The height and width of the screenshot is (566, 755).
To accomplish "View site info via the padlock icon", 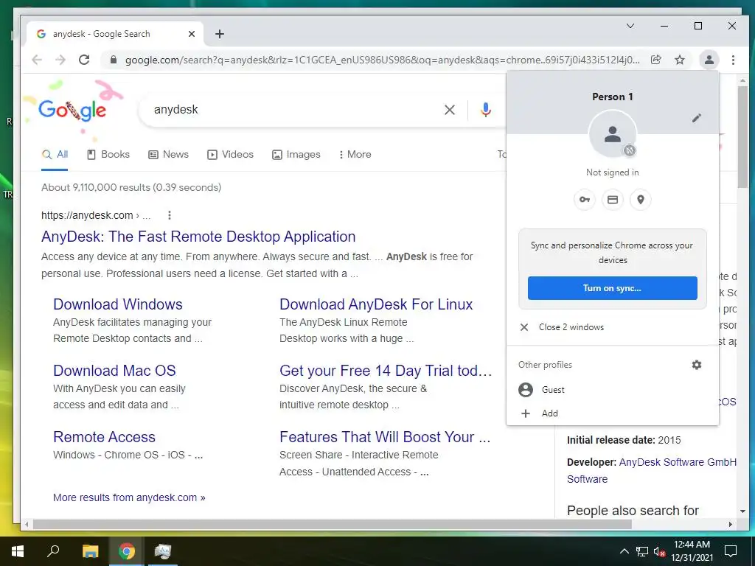I will coord(113,60).
